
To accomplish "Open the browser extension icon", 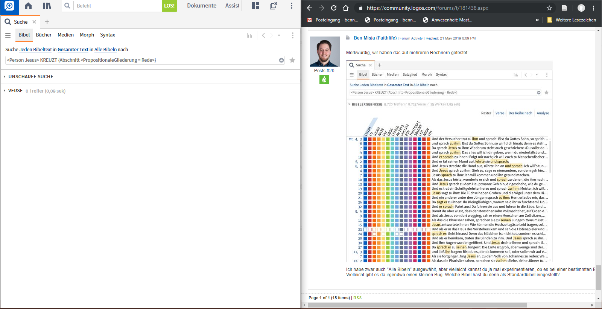I will 564,8.
